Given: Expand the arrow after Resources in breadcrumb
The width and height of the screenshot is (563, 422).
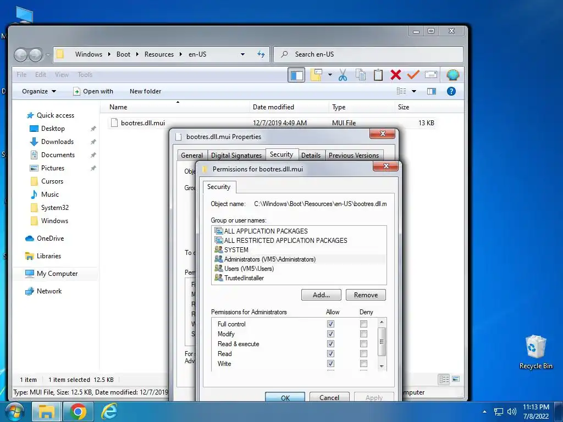Looking at the screenshot, I should (x=181, y=54).
